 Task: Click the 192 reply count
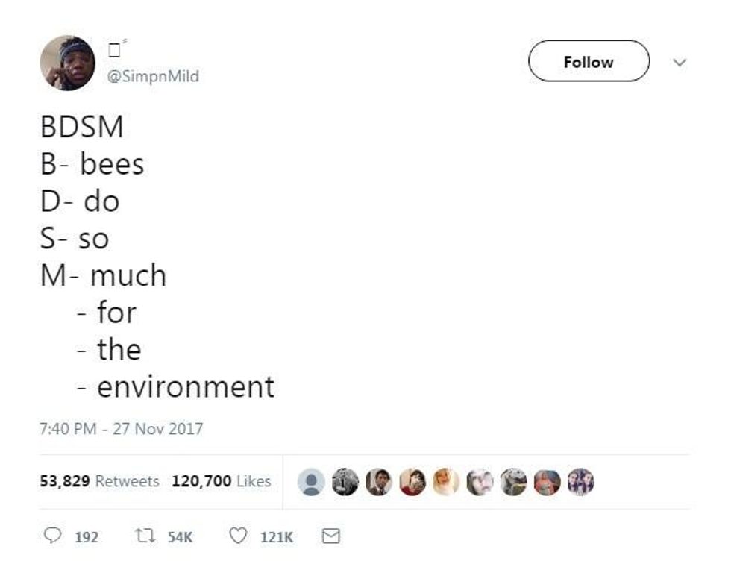(87, 537)
